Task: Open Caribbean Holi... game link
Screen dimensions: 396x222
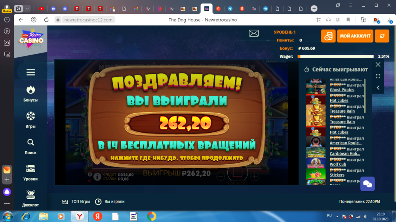Action: 345,154
